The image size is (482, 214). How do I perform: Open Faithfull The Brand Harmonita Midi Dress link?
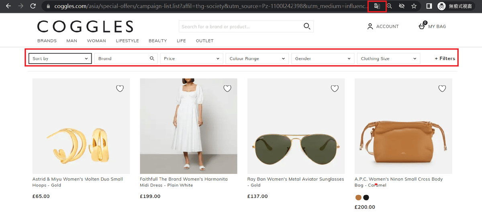pyautogui.click(x=184, y=182)
